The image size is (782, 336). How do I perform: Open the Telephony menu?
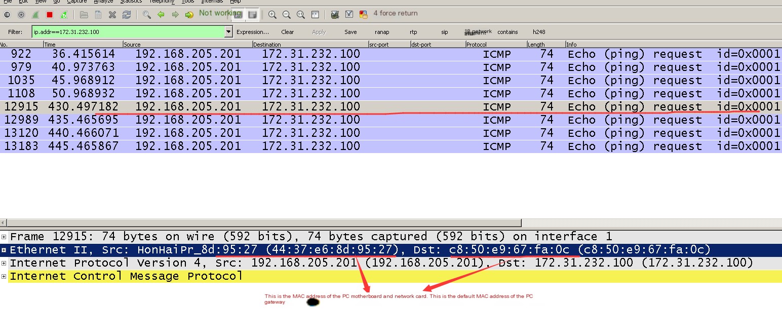coord(162,2)
